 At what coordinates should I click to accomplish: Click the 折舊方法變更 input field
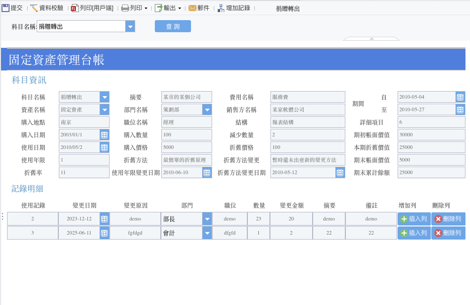click(x=308, y=160)
